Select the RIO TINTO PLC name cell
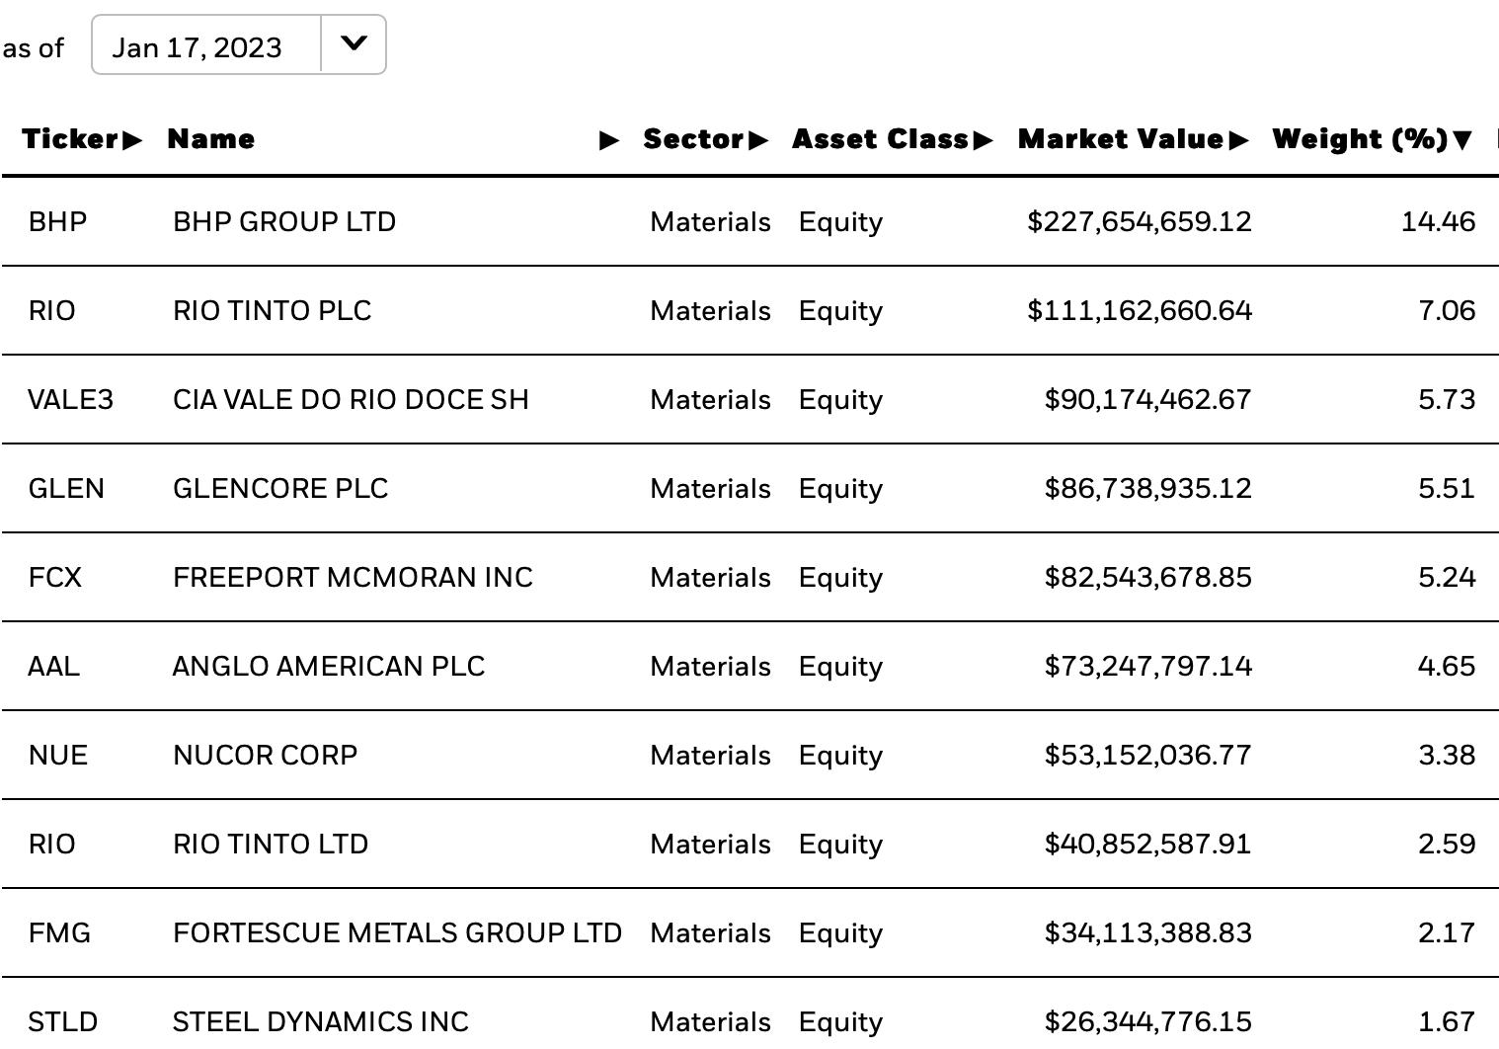 tap(272, 311)
